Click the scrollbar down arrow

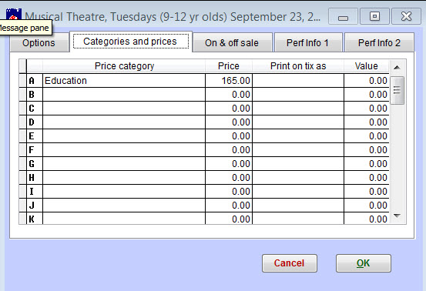tap(397, 216)
